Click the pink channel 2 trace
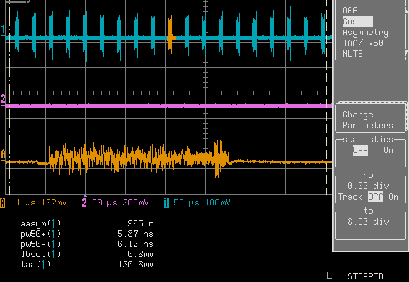 [169, 106]
